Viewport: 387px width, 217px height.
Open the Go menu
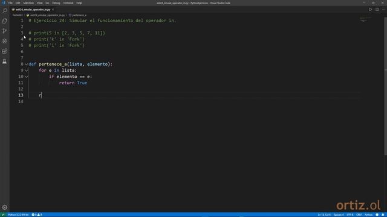47,3
